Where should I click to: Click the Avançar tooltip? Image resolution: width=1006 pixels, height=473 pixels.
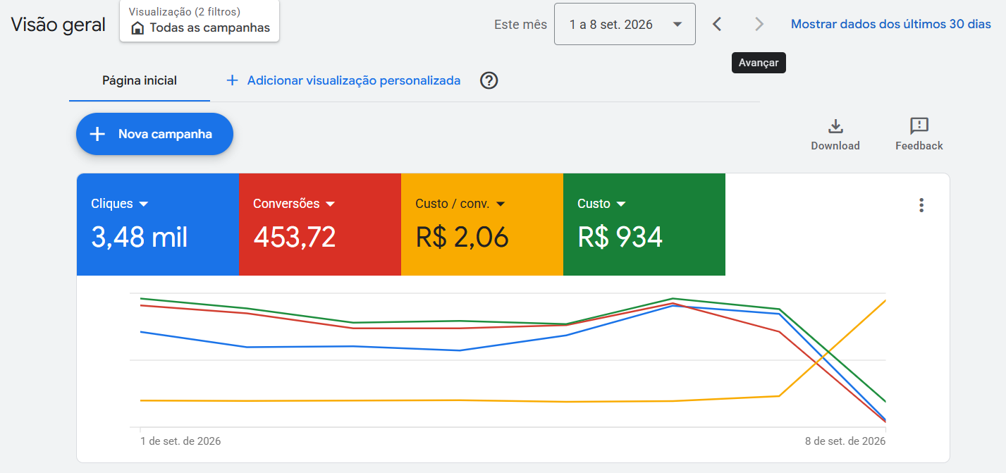[759, 63]
